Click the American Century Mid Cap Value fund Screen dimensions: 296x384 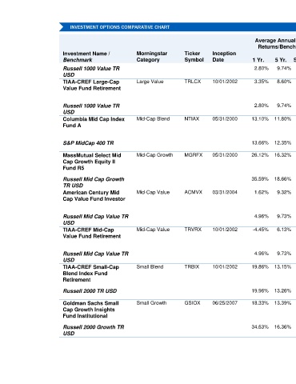(x=94, y=196)
